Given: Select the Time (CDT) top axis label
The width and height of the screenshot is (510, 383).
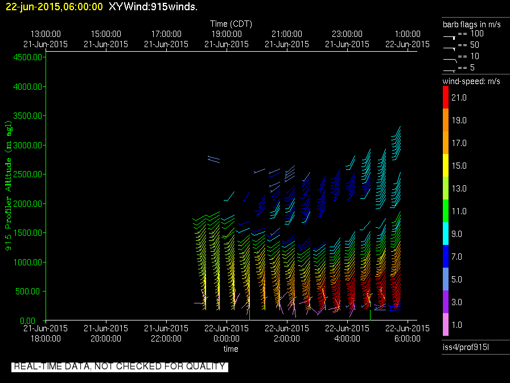Looking at the screenshot, I should [231, 24].
